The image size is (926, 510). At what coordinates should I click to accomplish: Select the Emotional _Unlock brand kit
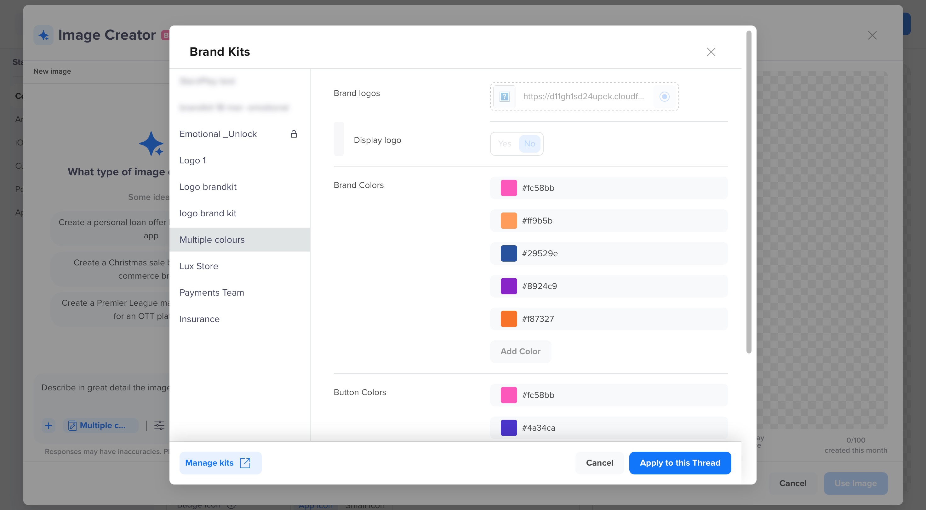pos(240,134)
